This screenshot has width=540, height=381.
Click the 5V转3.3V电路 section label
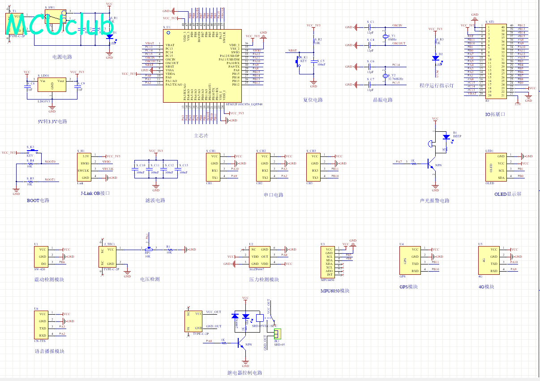point(52,121)
